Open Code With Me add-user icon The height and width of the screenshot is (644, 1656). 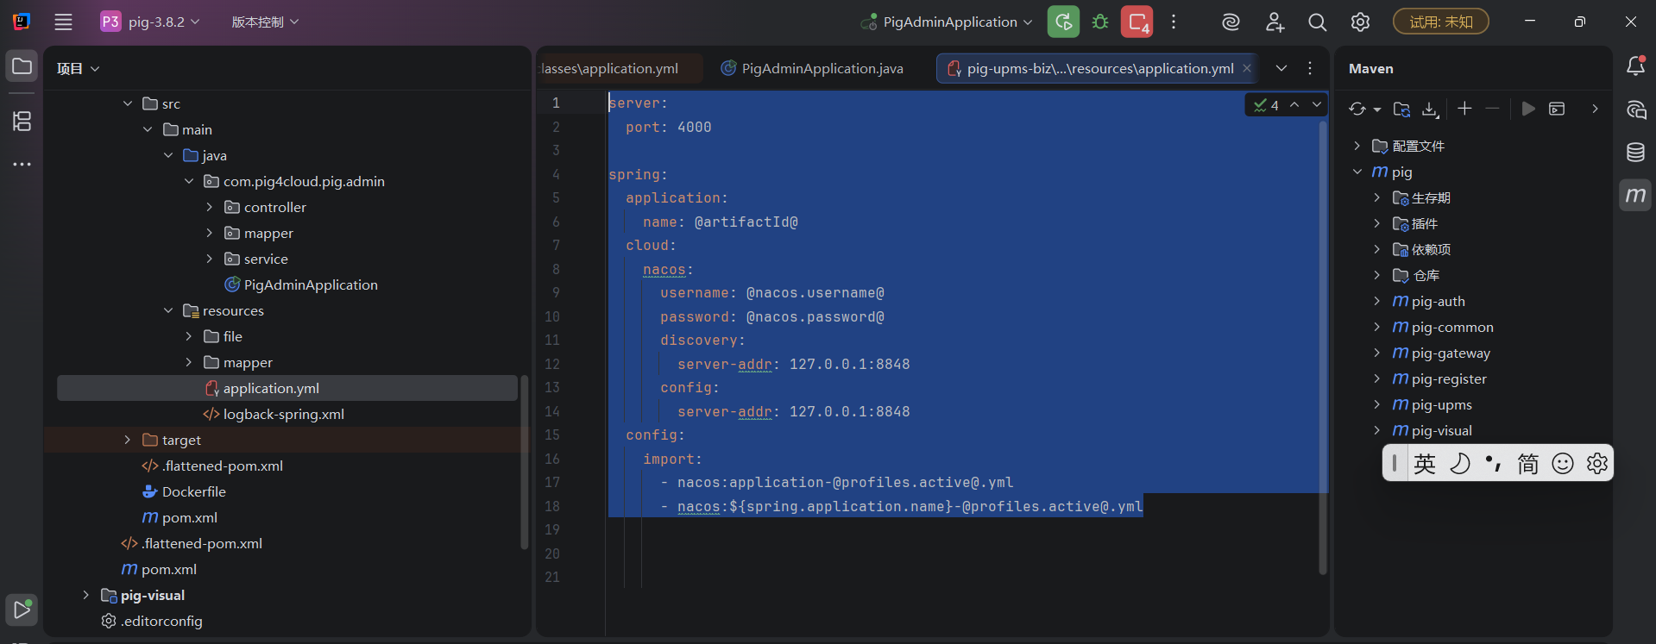tap(1275, 22)
